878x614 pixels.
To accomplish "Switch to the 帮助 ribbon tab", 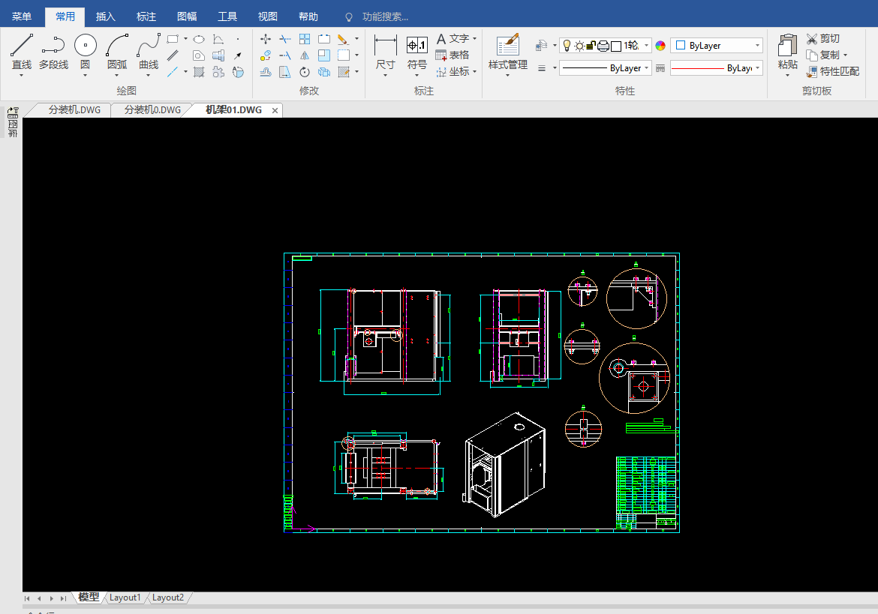I will (308, 16).
